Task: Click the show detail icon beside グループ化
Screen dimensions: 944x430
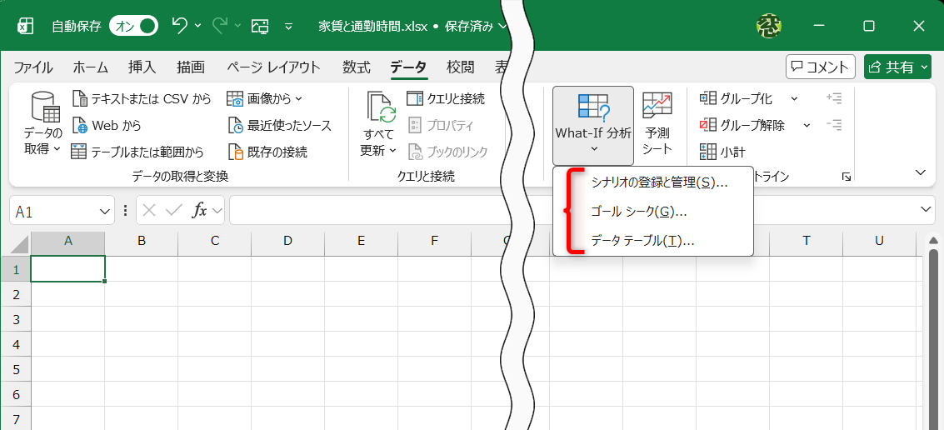Action: pyautogui.click(x=834, y=98)
